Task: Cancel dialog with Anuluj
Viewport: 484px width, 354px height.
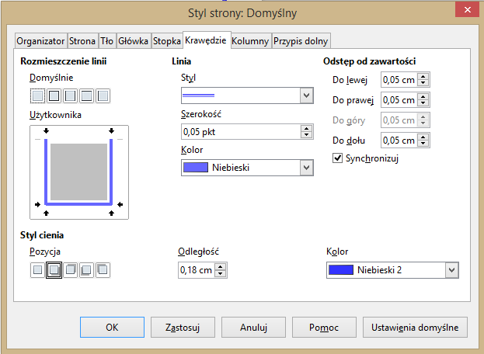Action: click(x=253, y=327)
